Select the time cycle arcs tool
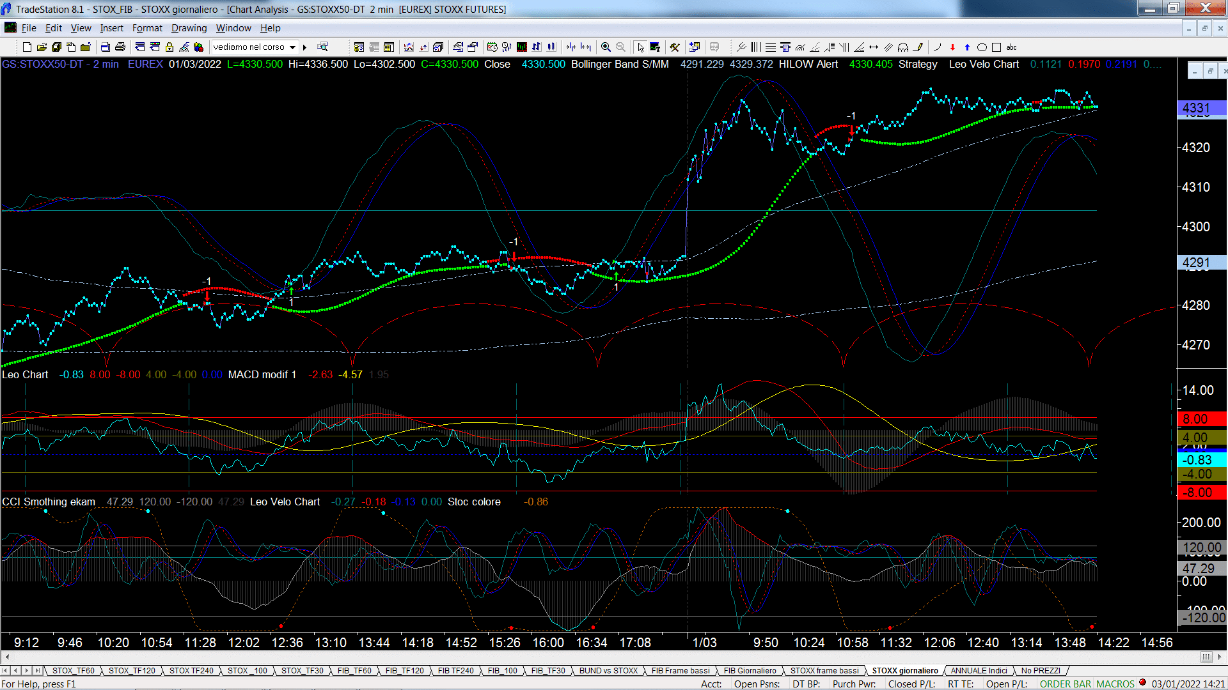This screenshot has height=690, width=1228. [x=903, y=47]
